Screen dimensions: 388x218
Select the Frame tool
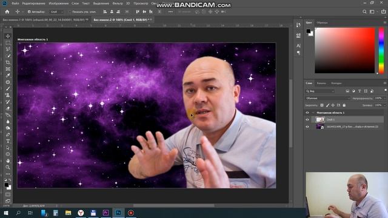[8, 69]
